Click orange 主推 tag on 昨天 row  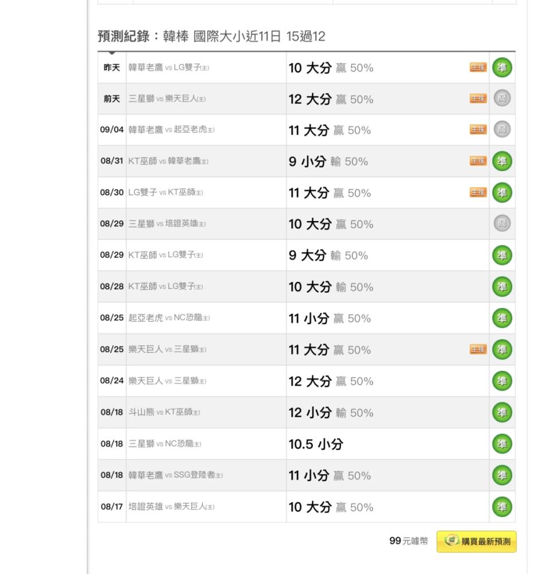478,67
